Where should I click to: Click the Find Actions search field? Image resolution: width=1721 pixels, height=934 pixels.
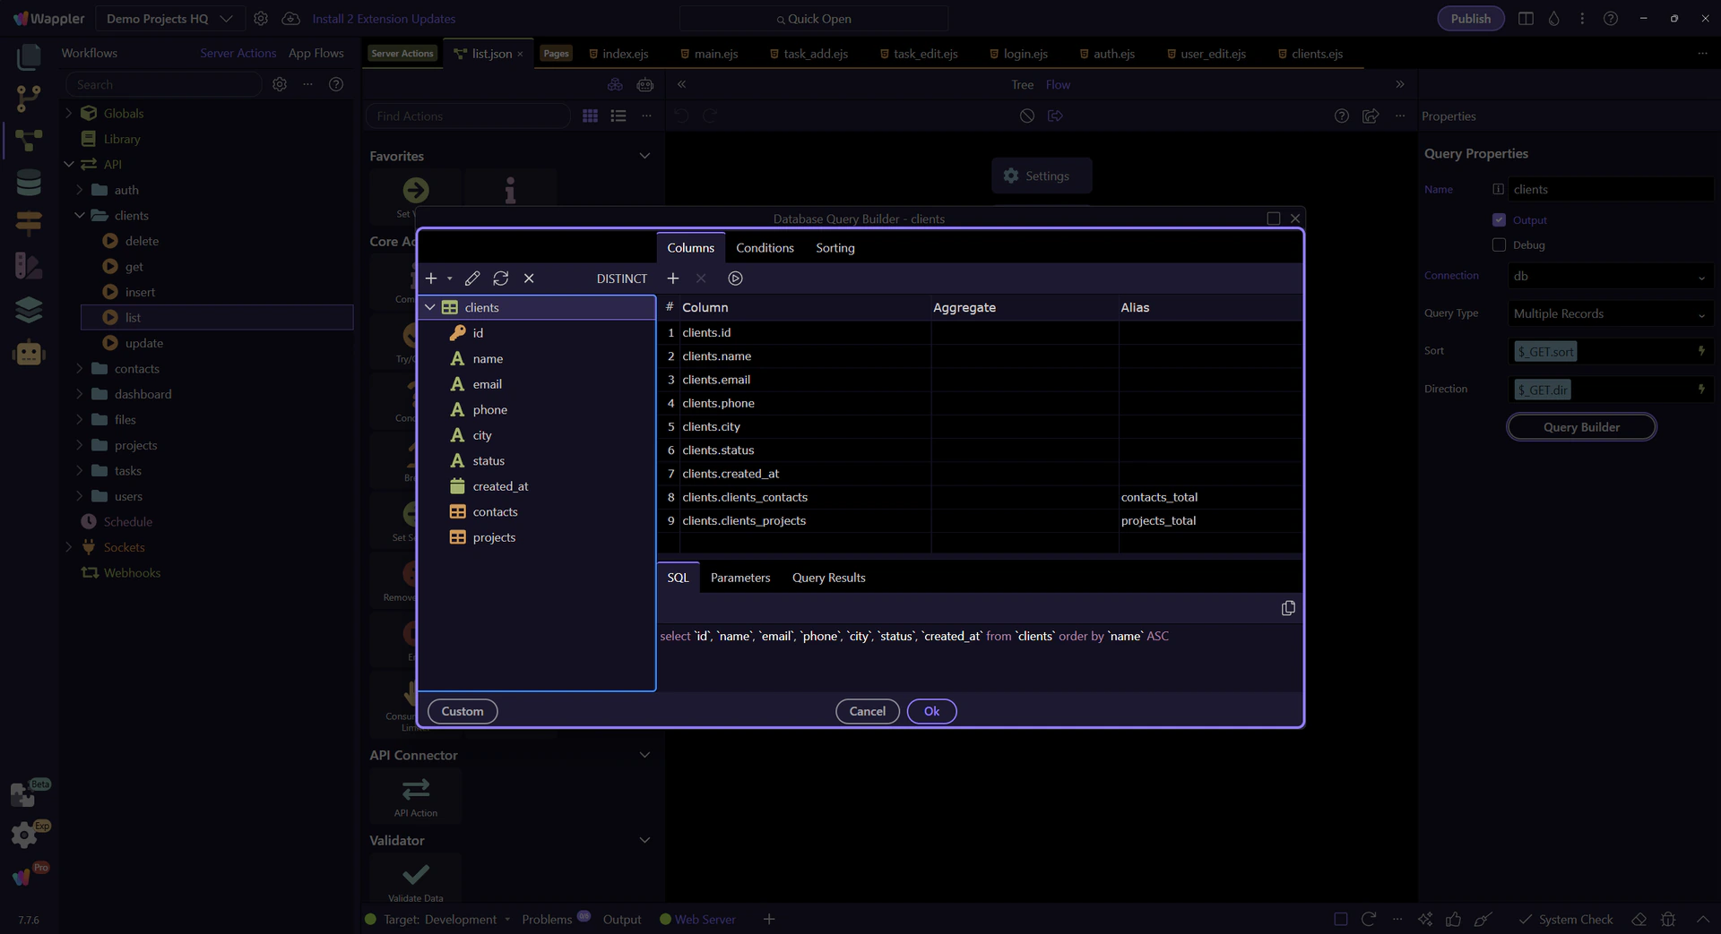point(468,116)
